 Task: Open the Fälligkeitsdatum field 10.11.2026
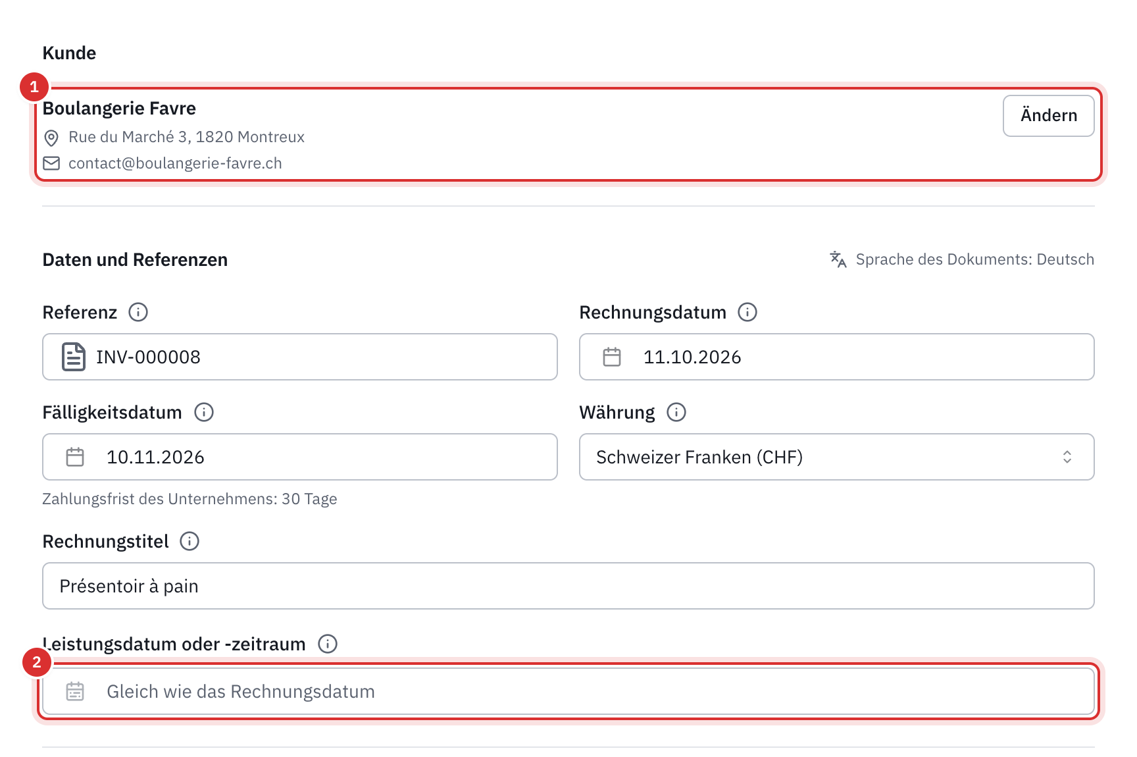click(x=300, y=457)
